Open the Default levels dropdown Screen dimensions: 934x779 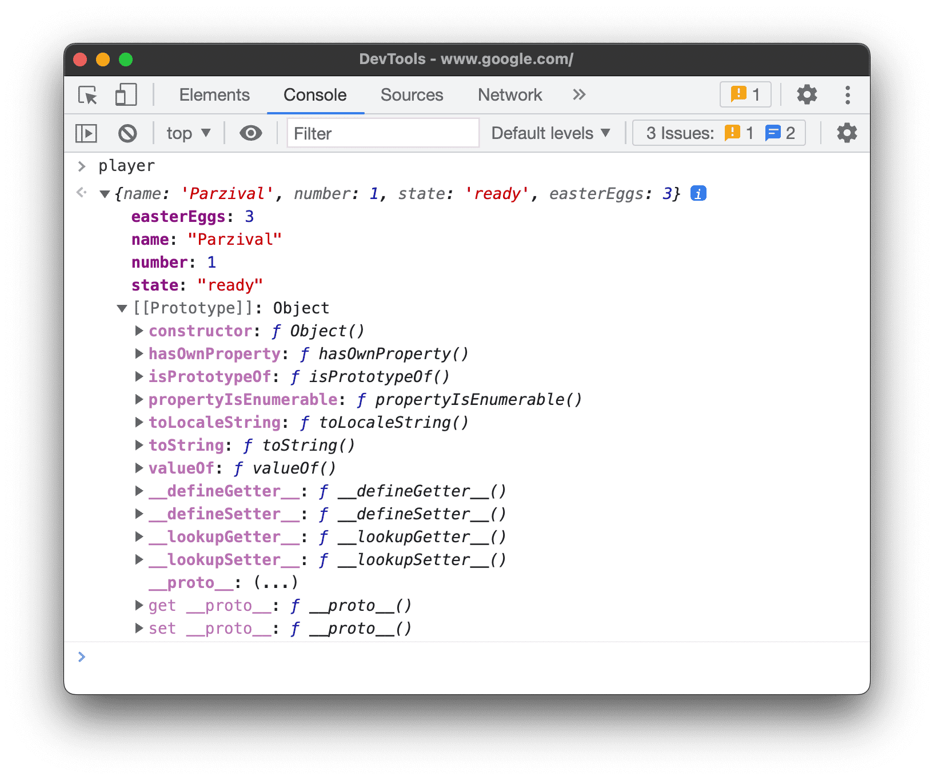click(x=550, y=133)
